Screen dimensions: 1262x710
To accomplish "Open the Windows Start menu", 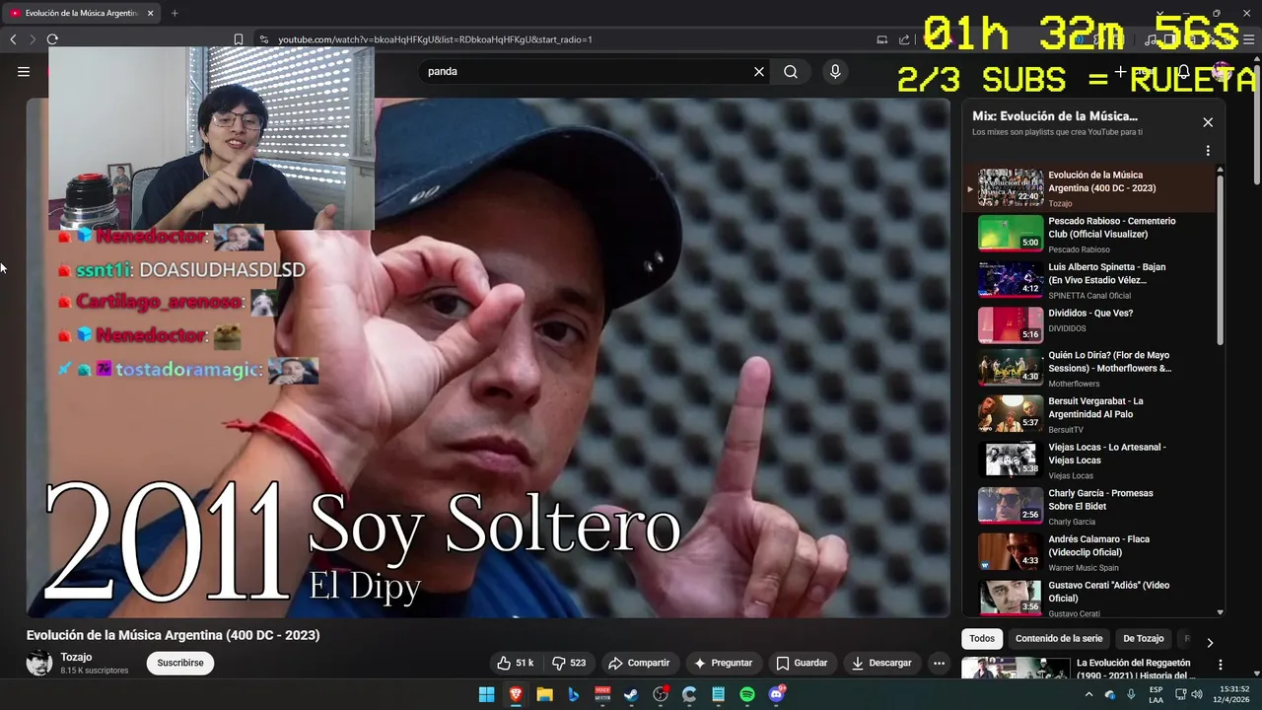I will pyautogui.click(x=486, y=695).
